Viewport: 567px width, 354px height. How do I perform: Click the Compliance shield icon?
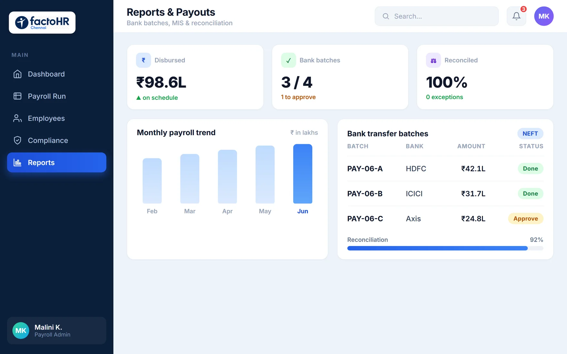click(17, 140)
